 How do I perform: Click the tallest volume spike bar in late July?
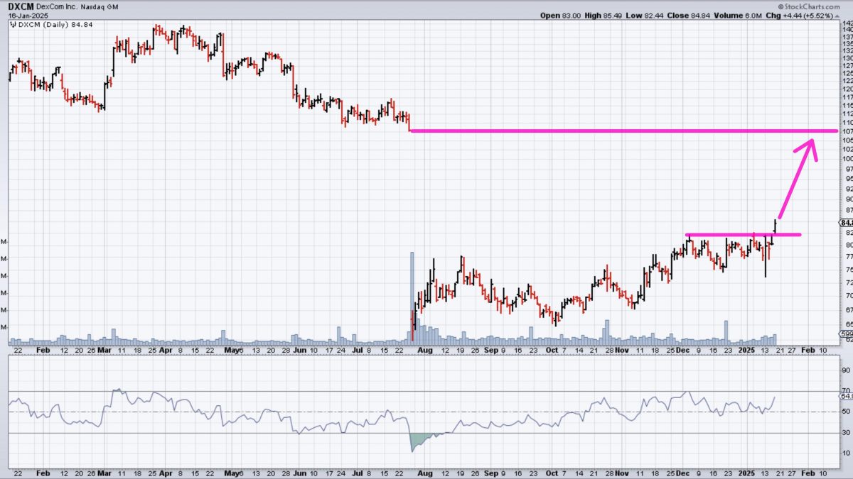pos(412,297)
